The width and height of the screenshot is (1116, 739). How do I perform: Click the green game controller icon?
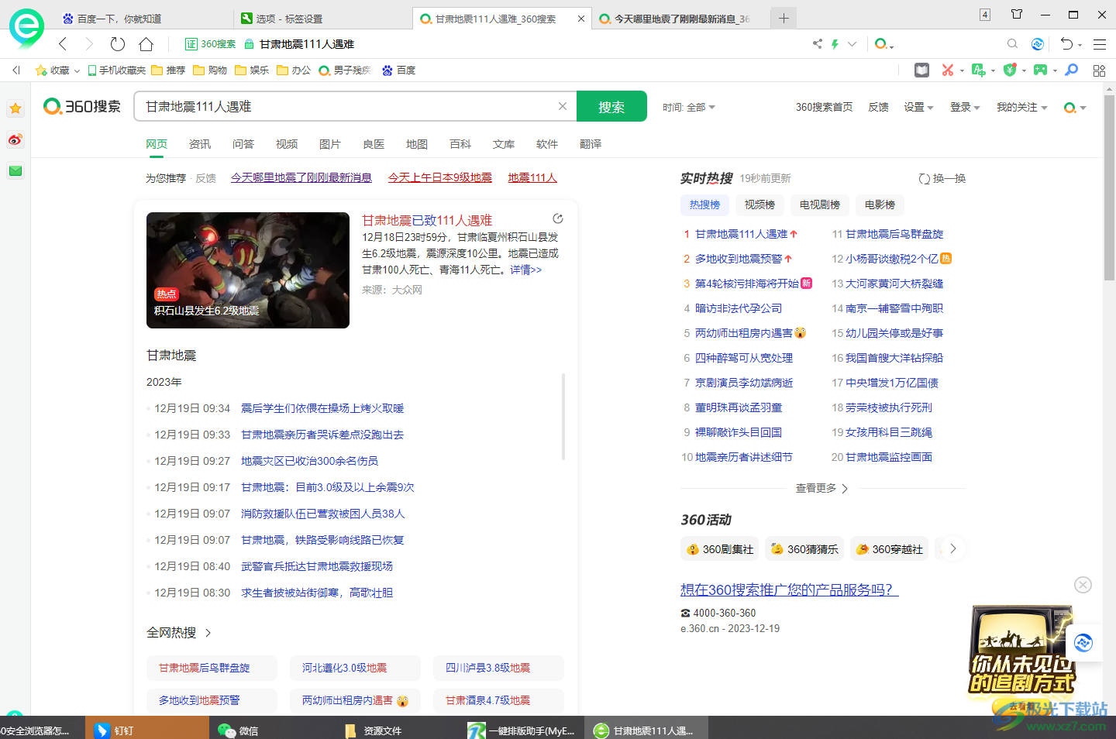coord(1040,70)
